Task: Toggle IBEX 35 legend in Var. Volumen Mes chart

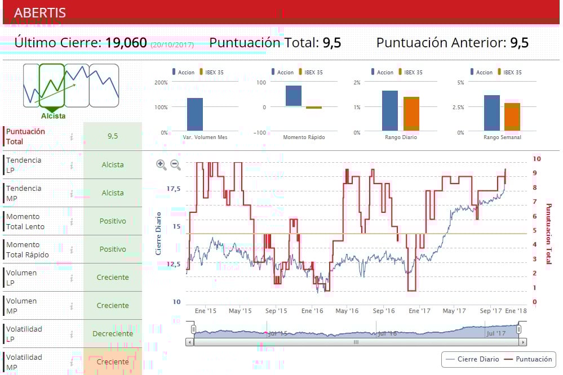Action: (x=212, y=72)
